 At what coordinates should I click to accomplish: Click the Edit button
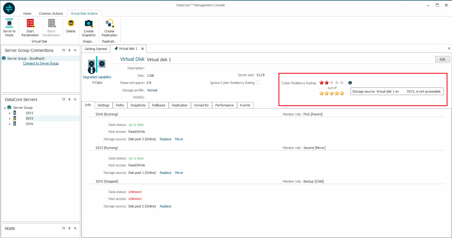coord(442,59)
